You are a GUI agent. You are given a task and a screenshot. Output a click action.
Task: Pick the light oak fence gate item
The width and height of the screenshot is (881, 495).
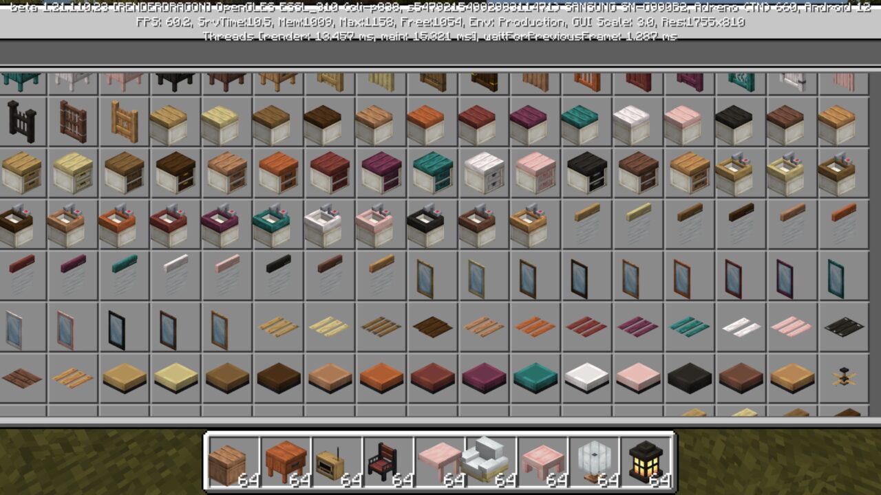pos(124,122)
